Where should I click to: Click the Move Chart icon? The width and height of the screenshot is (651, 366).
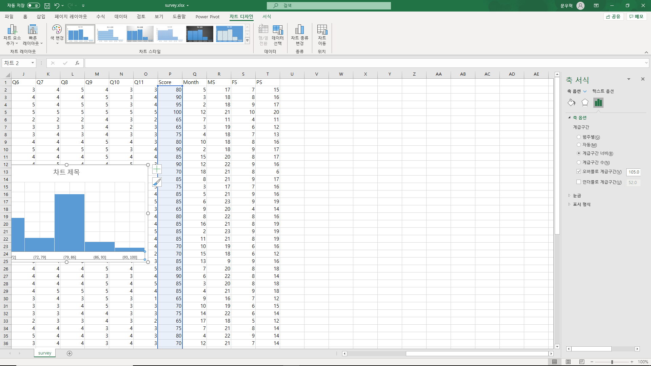pos(322,30)
